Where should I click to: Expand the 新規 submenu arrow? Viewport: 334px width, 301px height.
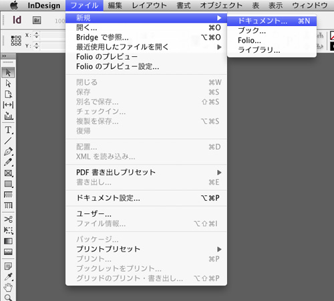219,18
